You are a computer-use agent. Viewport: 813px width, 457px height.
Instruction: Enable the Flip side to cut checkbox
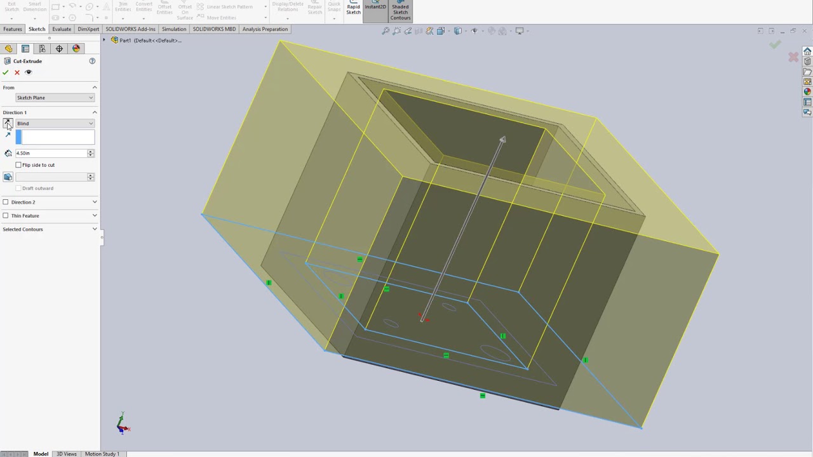pyautogui.click(x=18, y=165)
